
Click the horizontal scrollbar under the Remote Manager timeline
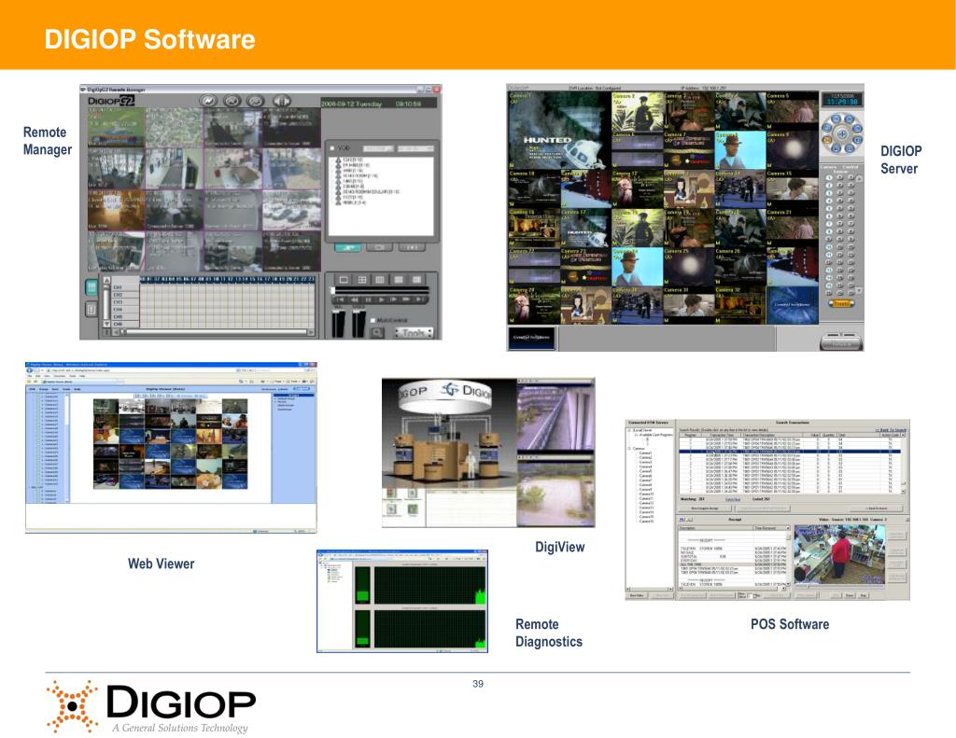point(213,332)
